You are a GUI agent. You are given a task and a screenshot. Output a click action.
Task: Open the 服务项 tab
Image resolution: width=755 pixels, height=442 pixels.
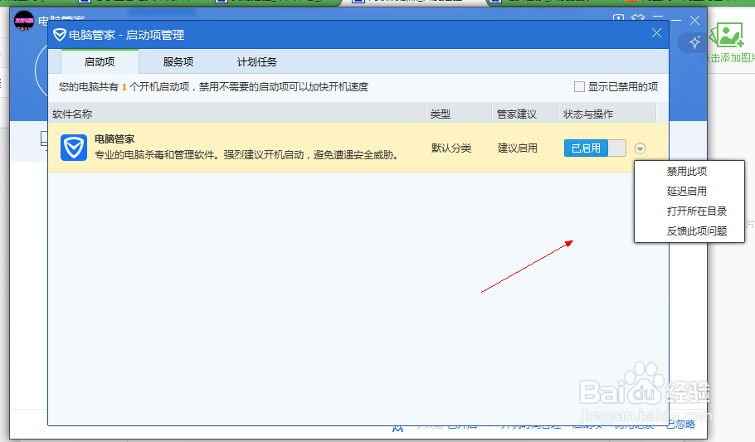pos(178,61)
